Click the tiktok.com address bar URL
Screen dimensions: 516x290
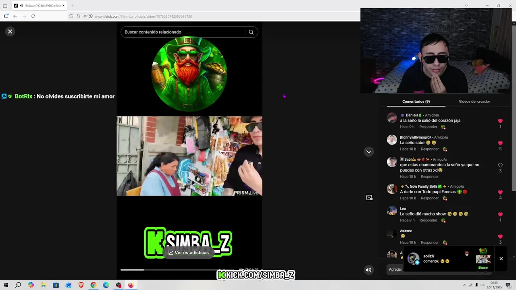click(x=144, y=17)
